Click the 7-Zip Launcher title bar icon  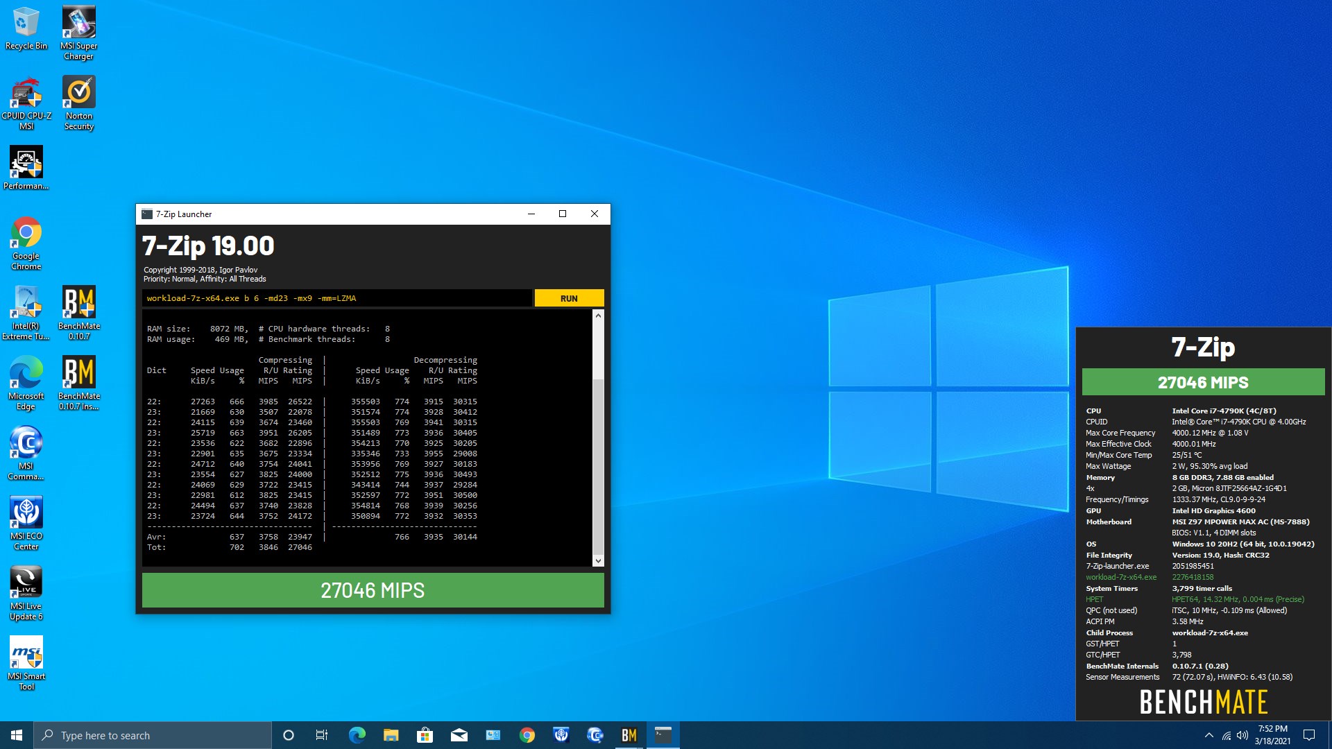(147, 214)
